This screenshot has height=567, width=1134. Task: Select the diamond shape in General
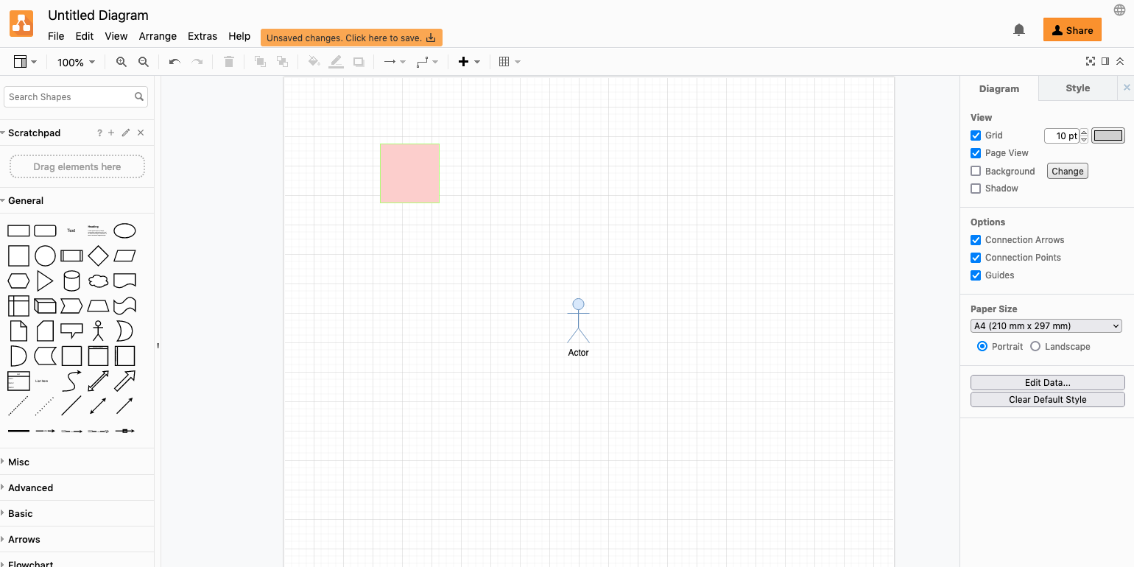pyautogui.click(x=98, y=256)
